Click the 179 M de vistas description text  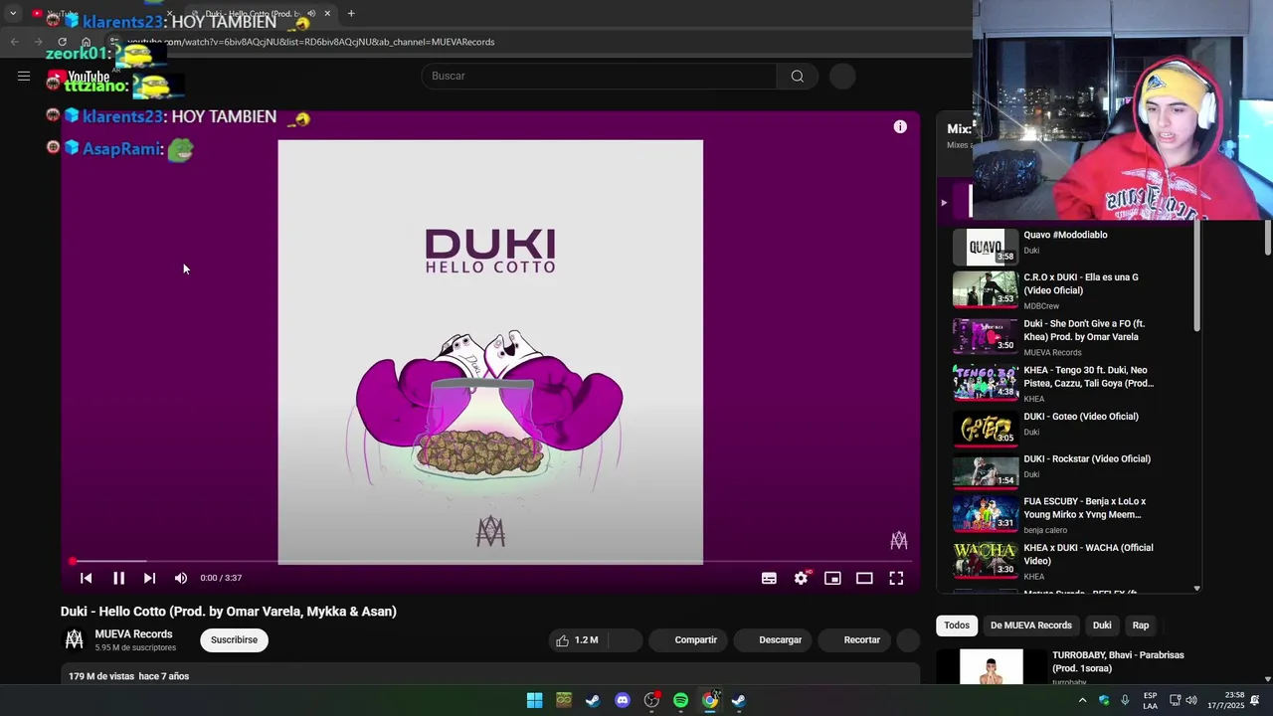pos(128,676)
